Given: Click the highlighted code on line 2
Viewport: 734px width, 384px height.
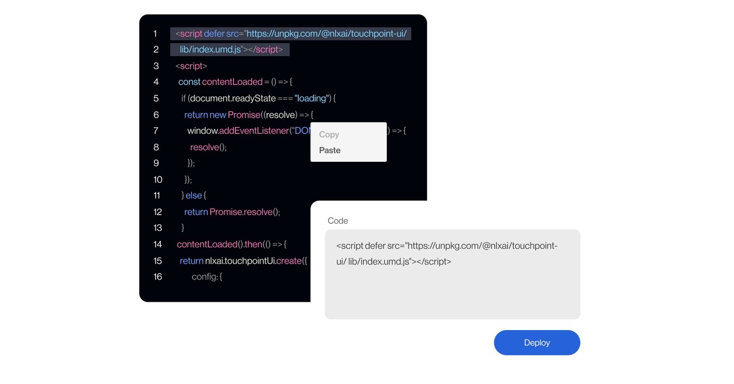Looking at the screenshot, I should pos(229,49).
